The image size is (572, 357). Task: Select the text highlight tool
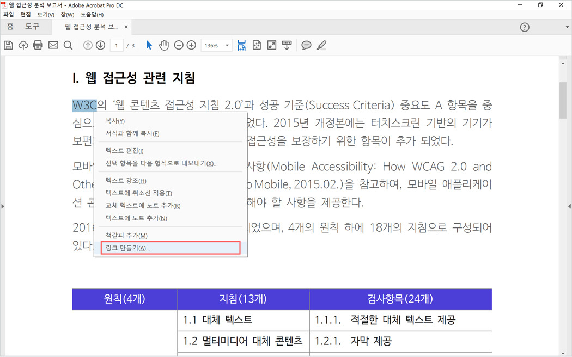point(321,45)
